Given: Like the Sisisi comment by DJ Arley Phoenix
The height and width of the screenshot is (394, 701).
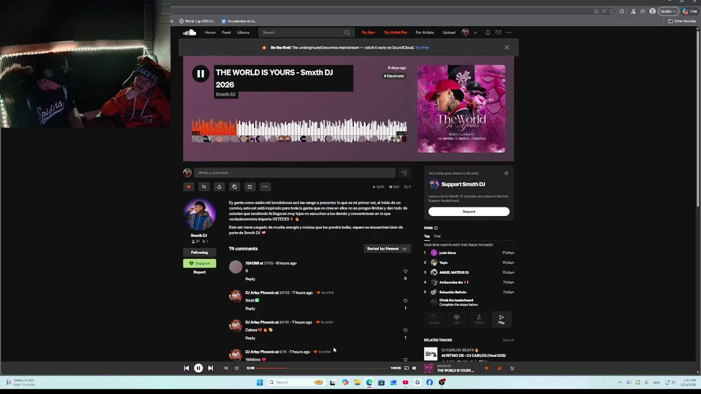Looking at the screenshot, I should 405,301.
